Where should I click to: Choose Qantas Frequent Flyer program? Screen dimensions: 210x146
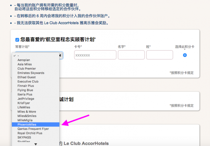[x=36, y=129]
